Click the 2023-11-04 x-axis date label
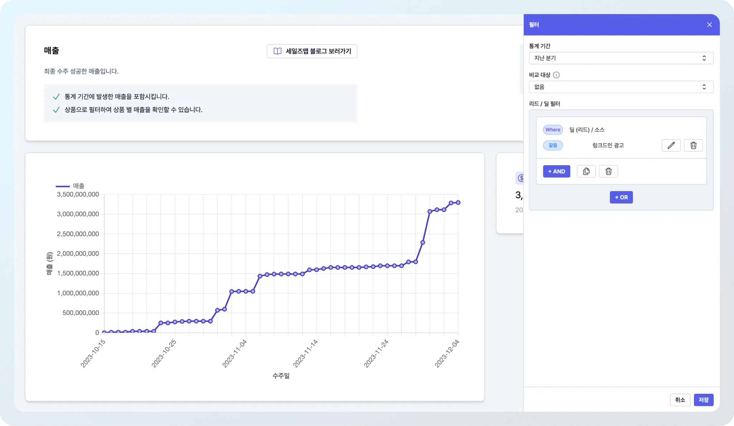734x426 pixels. [234, 354]
